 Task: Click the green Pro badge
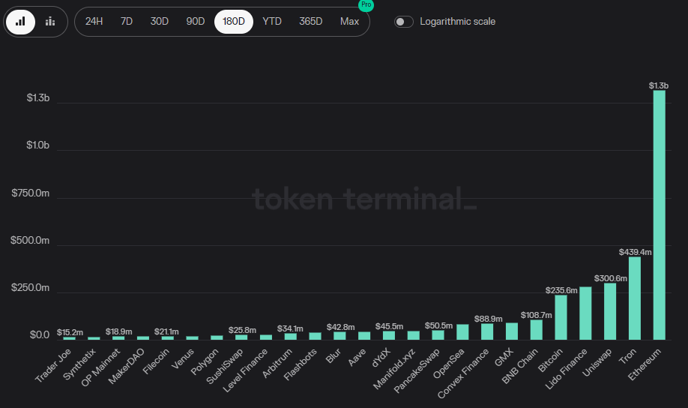click(366, 5)
